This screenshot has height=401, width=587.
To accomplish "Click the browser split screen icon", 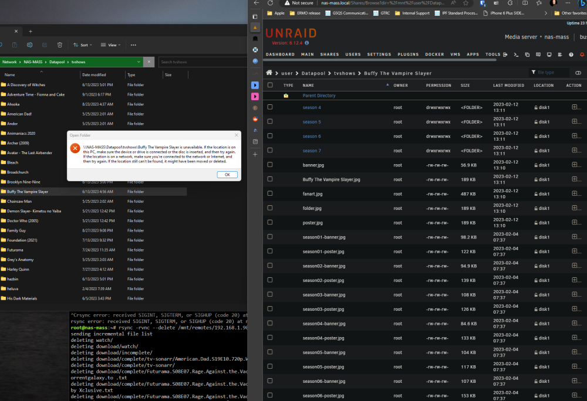I will (x=525, y=3).
